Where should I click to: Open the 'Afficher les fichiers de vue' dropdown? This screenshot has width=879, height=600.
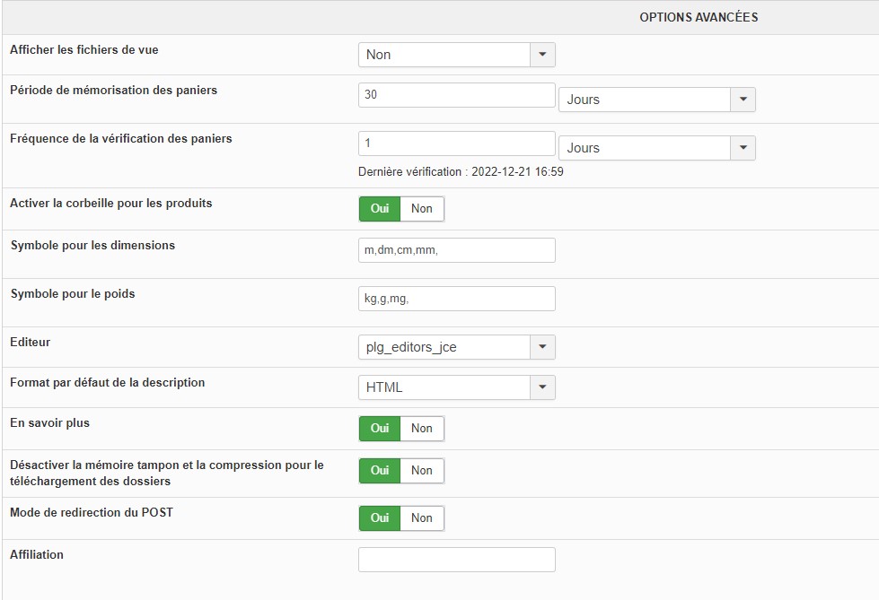(x=456, y=55)
